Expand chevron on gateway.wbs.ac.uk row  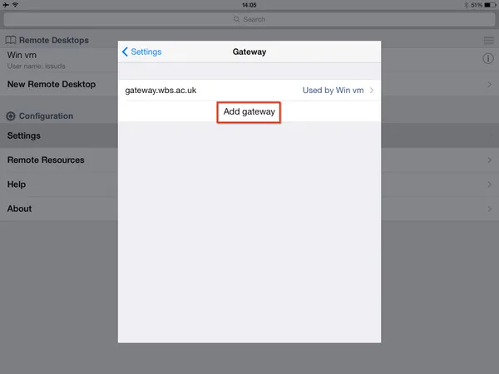pyautogui.click(x=372, y=91)
